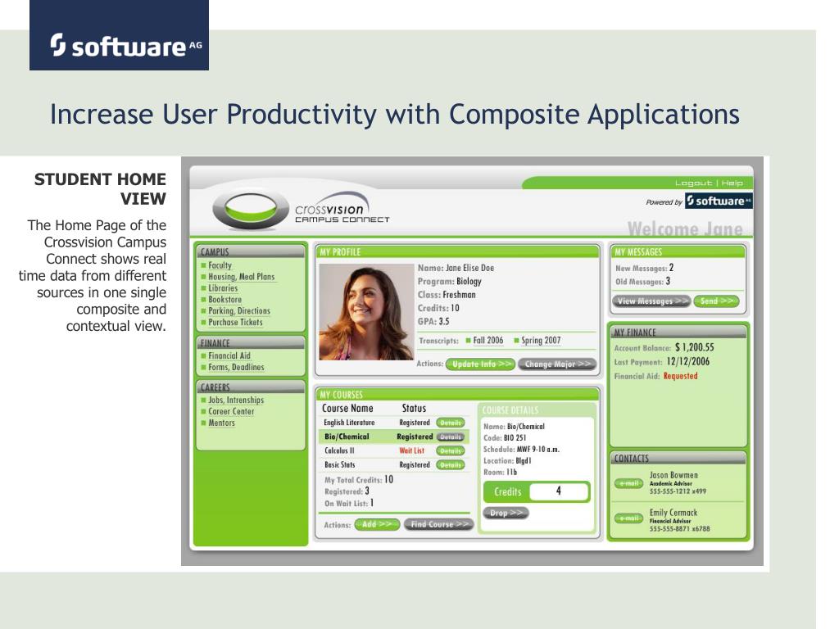The height and width of the screenshot is (629, 839).
Task: Click the Jason Bowmen contact name
Action: click(x=673, y=475)
